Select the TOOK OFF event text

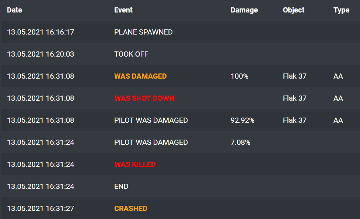[x=131, y=54]
